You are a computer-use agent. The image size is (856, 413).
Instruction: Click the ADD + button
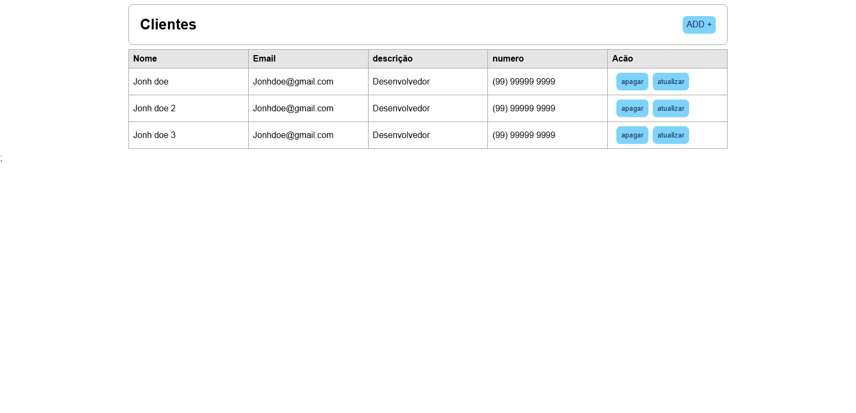coord(699,25)
